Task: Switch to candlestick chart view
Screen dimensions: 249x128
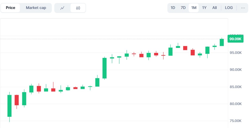Action: pyautogui.click(x=78, y=8)
